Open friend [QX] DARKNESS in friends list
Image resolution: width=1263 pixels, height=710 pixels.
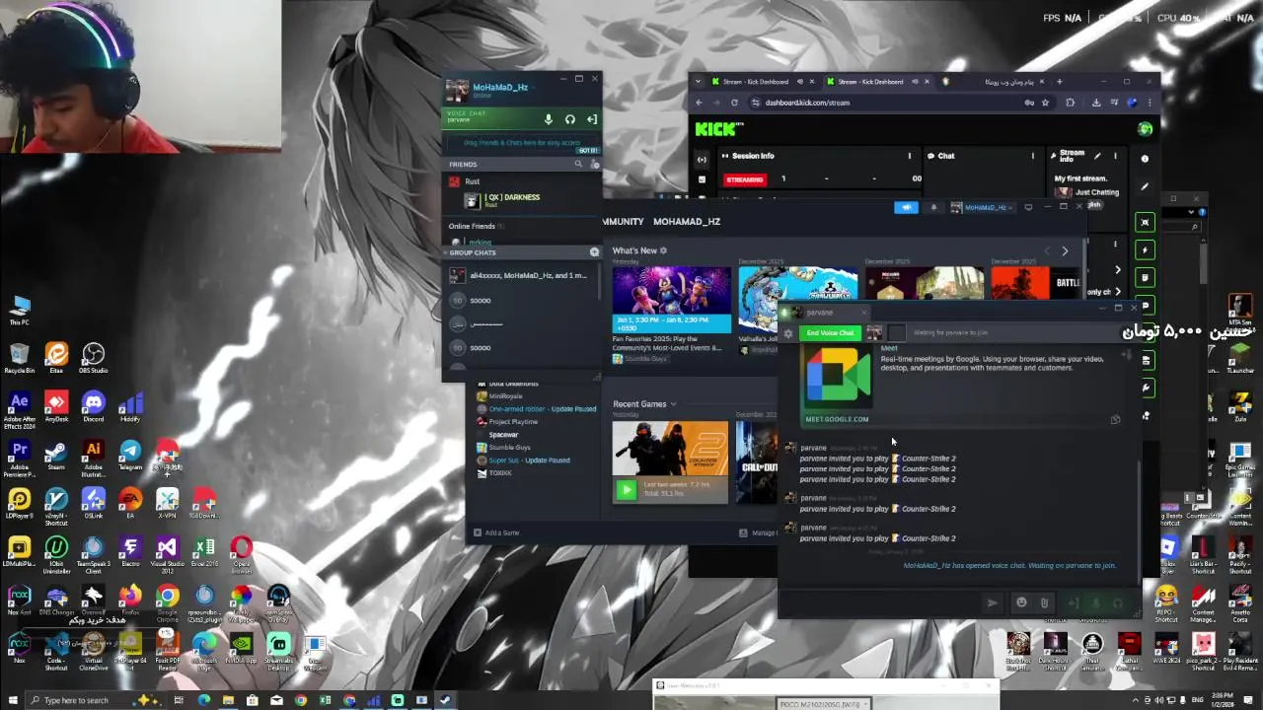(511, 199)
